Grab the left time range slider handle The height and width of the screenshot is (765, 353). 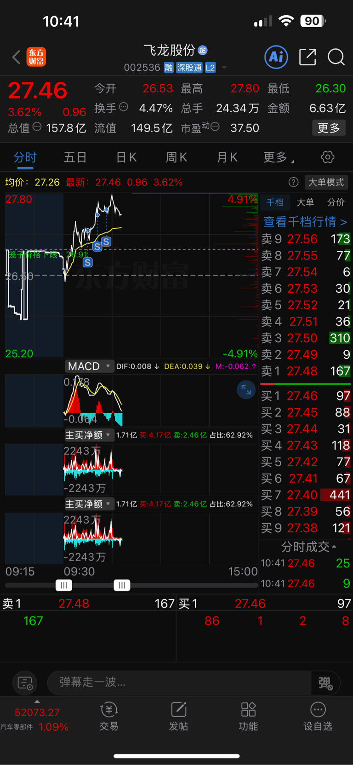(x=63, y=585)
